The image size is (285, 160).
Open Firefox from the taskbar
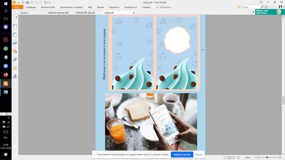tap(6, 75)
